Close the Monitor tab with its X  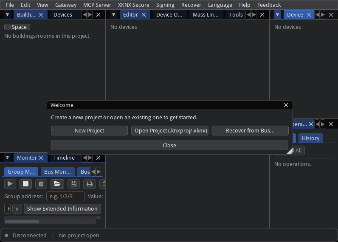coord(41,158)
